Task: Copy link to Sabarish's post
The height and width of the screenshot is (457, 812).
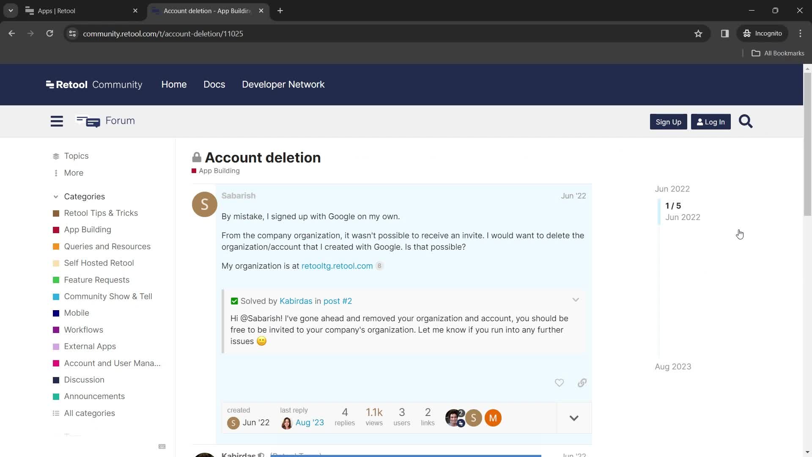Action: [582, 383]
